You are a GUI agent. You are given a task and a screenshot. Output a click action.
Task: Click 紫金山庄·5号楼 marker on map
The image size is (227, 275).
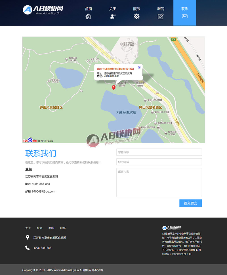click(145, 100)
